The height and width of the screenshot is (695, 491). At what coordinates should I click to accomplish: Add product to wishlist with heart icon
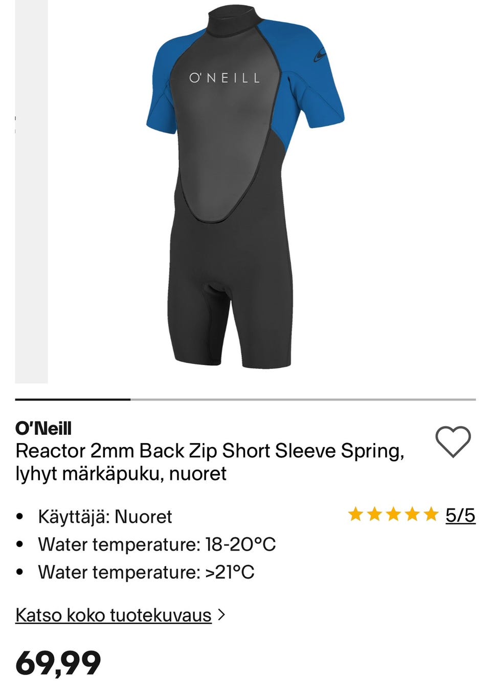coord(453,441)
